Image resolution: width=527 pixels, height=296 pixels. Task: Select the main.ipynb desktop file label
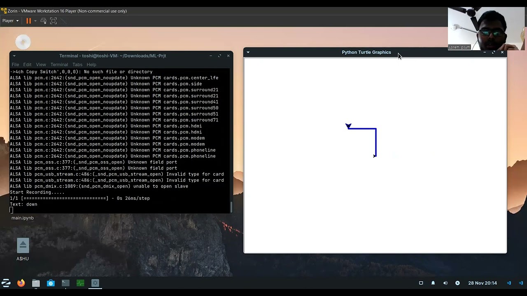pos(23,218)
